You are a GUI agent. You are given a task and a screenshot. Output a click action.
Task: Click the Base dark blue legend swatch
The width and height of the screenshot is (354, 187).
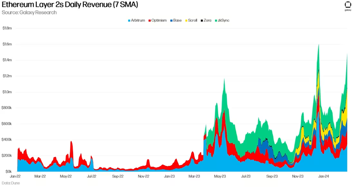[x=171, y=20]
